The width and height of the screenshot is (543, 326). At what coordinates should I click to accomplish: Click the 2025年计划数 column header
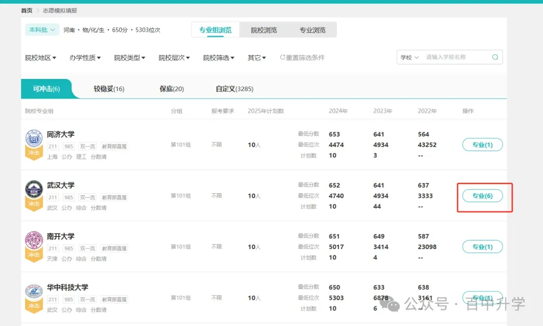(265, 111)
